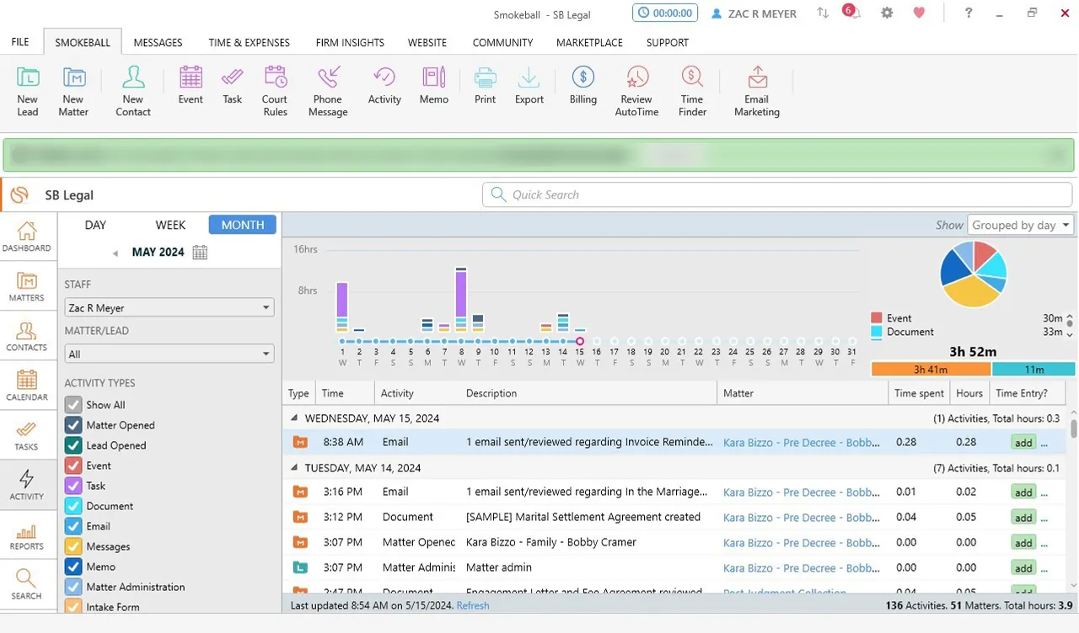Open Review AutoTime
The image size is (1079, 633).
tap(636, 91)
